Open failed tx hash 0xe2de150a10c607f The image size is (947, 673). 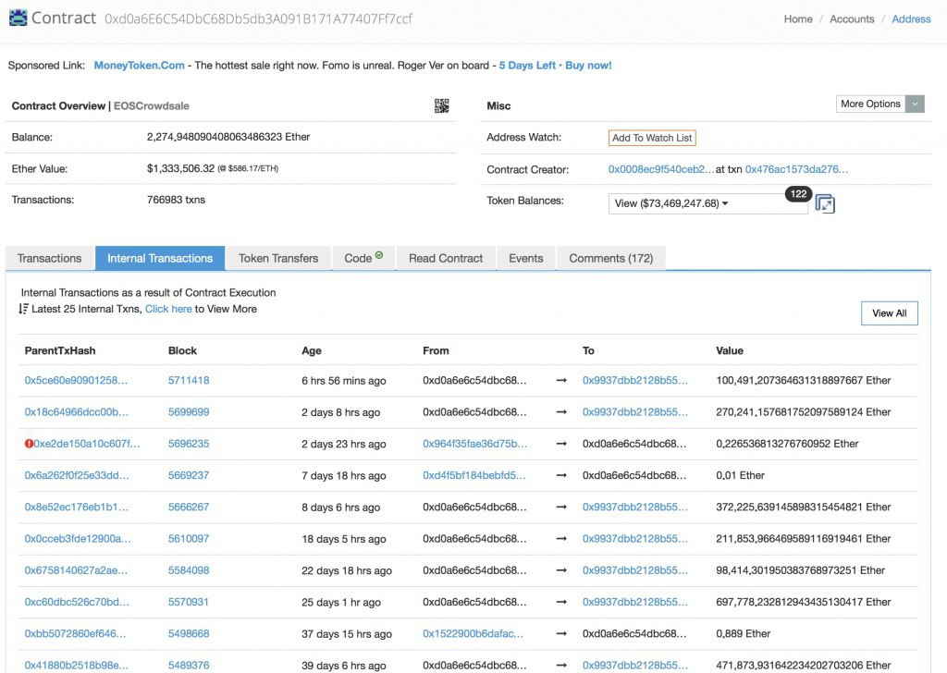coord(86,444)
